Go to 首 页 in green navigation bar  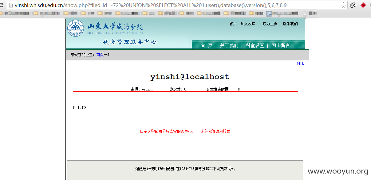coord(207,45)
